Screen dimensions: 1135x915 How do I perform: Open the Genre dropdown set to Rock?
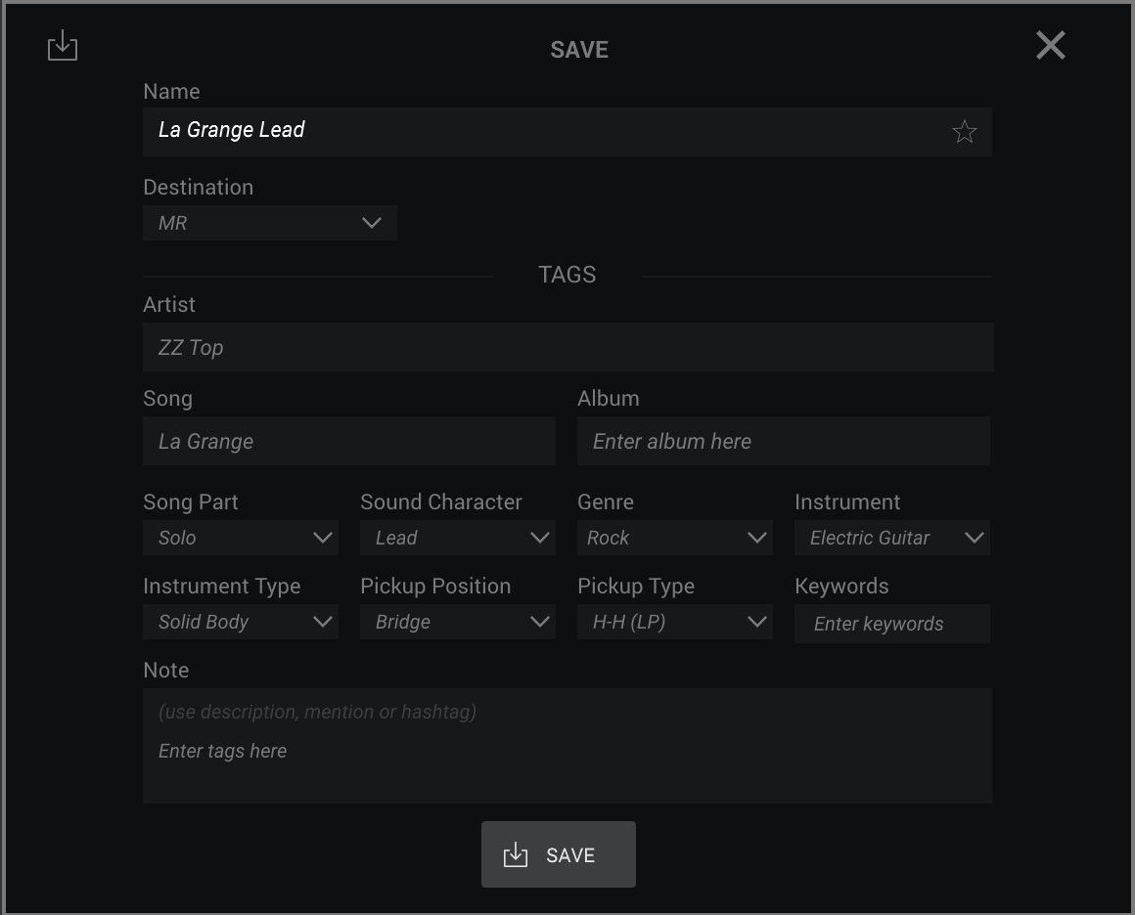pyautogui.click(x=674, y=538)
